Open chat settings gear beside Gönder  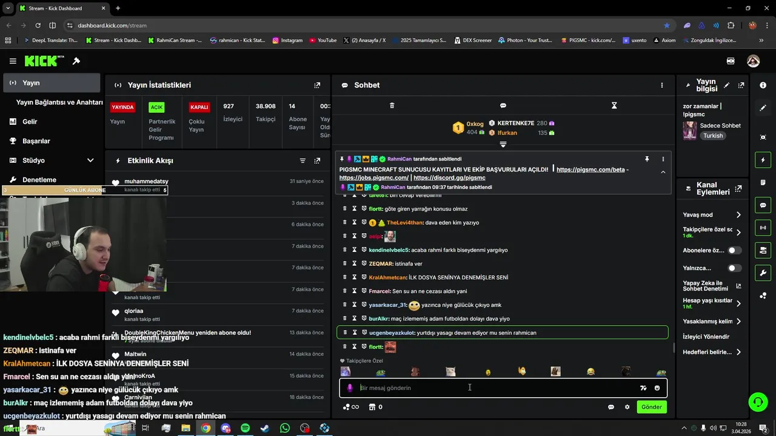(x=627, y=407)
